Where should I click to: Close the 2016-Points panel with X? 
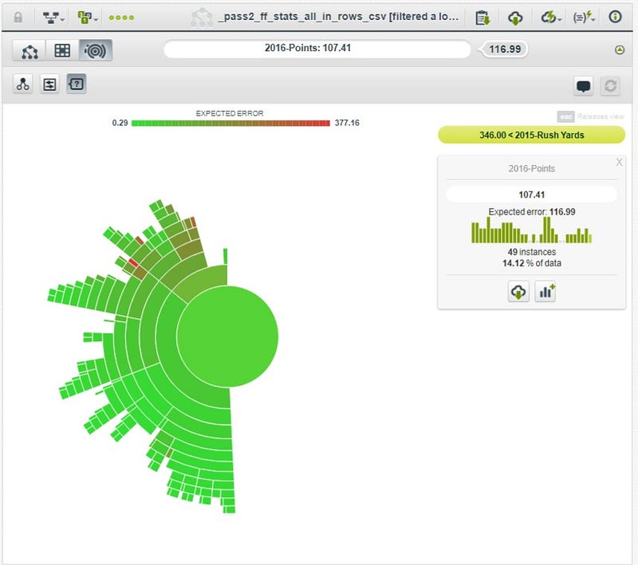click(619, 163)
